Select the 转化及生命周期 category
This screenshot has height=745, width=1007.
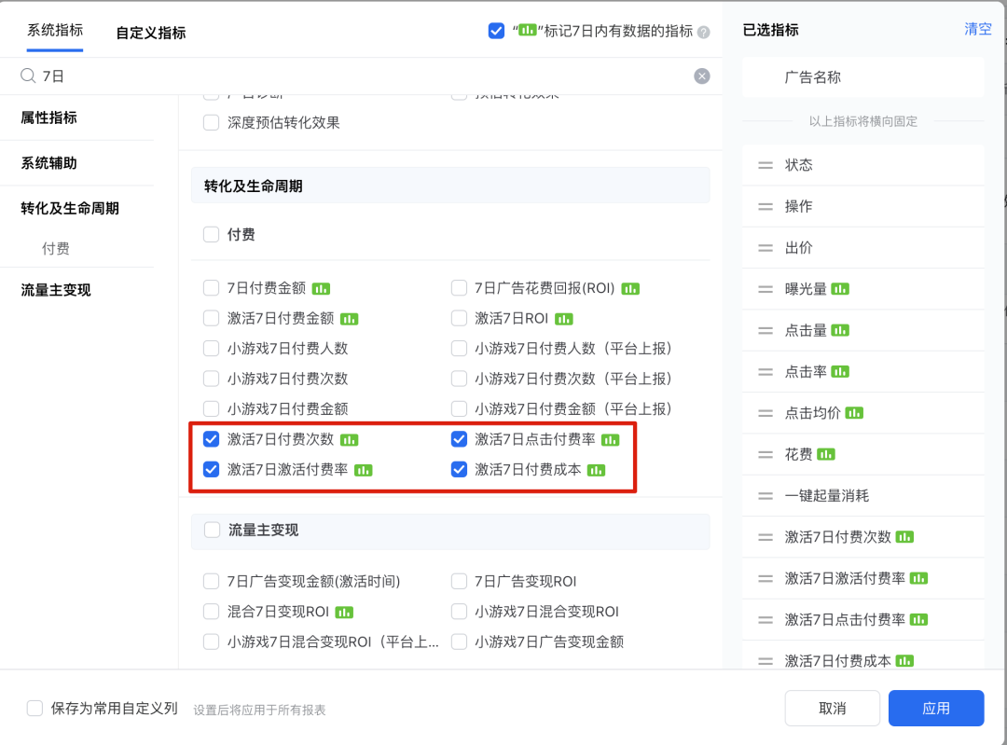pos(70,208)
